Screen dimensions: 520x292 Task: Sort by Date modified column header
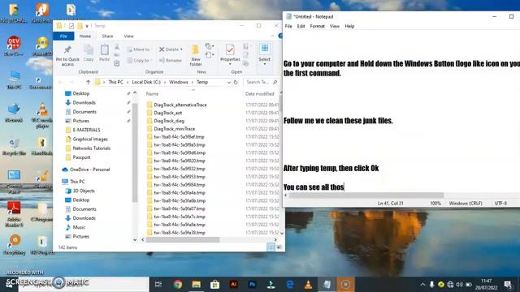coord(260,94)
